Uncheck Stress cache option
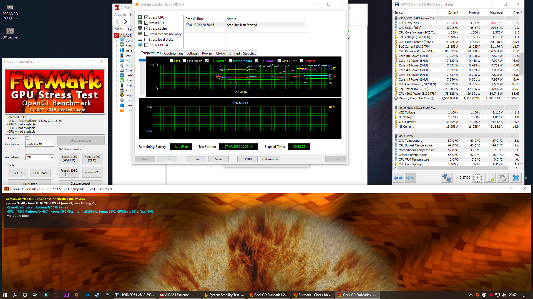 (146, 29)
